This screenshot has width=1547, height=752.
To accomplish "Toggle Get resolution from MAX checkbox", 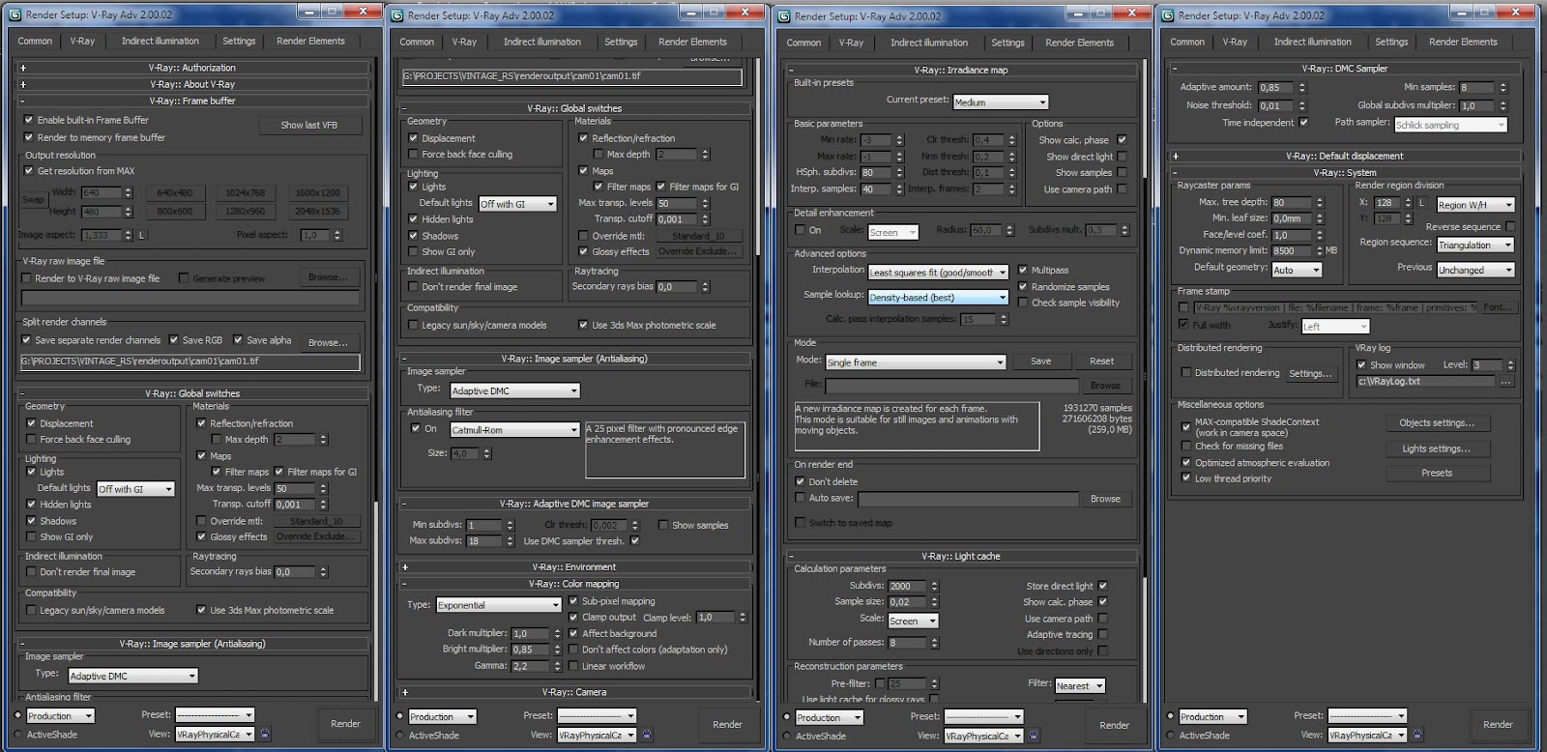I will click(29, 171).
